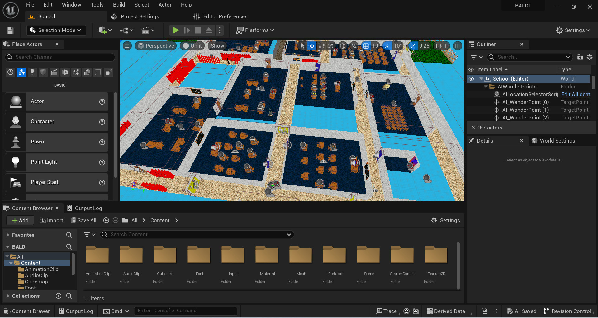Open the toolbar Settings dropdown
598x318 pixels.
(573, 30)
